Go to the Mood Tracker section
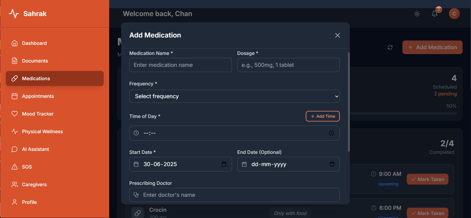The width and height of the screenshot is (471, 218). coord(38,114)
